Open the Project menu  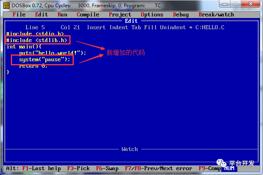pos(120,15)
